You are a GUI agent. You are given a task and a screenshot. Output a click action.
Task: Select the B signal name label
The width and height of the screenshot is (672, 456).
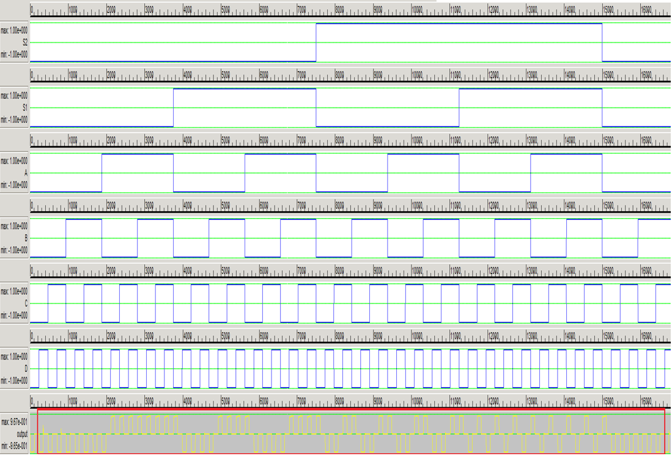[25, 238]
